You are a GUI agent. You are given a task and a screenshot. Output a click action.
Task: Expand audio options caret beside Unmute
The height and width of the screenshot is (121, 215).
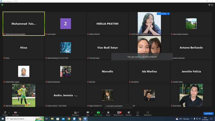tap(9, 113)
